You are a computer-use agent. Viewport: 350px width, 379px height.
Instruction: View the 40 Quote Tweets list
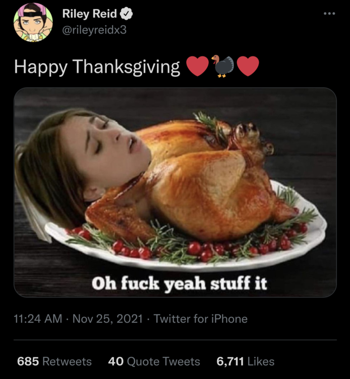point(154,361)
